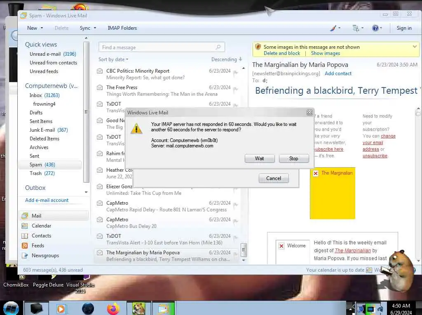The height and width of the screenshot is (315, 422).
Task: Click the unsubscribe link
Action: [x=375, y=156]
